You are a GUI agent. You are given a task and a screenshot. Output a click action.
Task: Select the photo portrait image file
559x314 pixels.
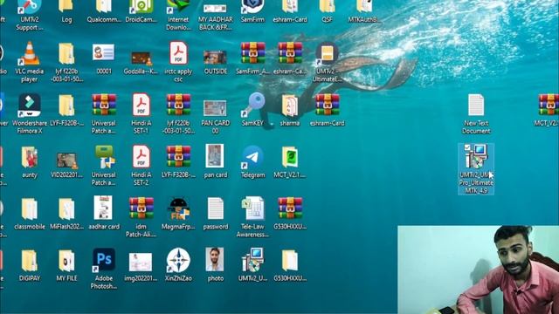[x=216, y=260]
